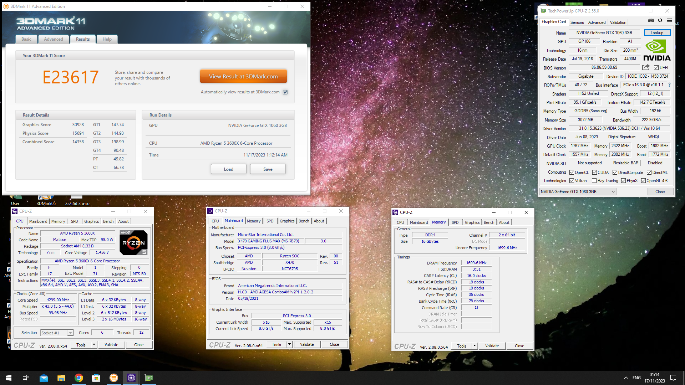The height and width of the screenshot is (385, 685).
Task: Click the GPU-Z refresh icon
Action: (x=660, y=21)
